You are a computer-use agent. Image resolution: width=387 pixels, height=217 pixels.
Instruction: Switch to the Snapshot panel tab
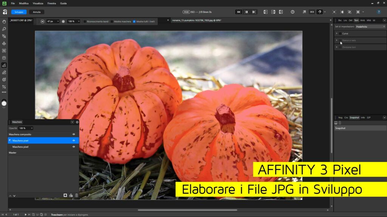click(354, 118)
